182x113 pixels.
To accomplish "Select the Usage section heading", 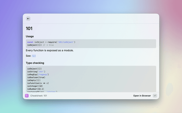I will [x=30, y=36].
